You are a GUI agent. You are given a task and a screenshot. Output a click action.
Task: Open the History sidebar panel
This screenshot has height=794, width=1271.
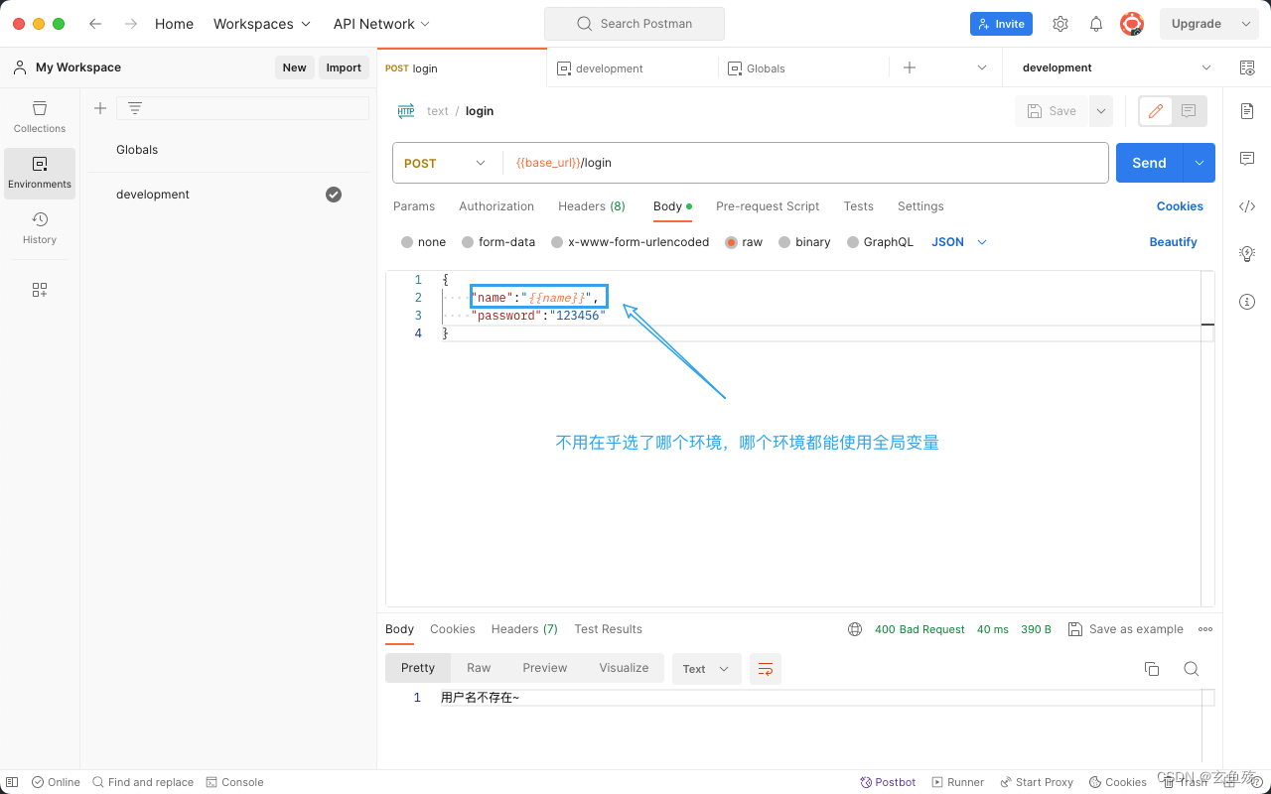(40, 228)
